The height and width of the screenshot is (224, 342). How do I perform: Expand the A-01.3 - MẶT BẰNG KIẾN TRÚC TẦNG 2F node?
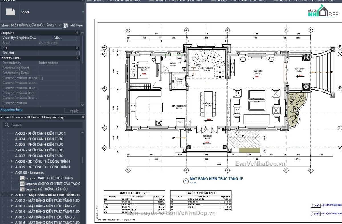coord(12,206)
